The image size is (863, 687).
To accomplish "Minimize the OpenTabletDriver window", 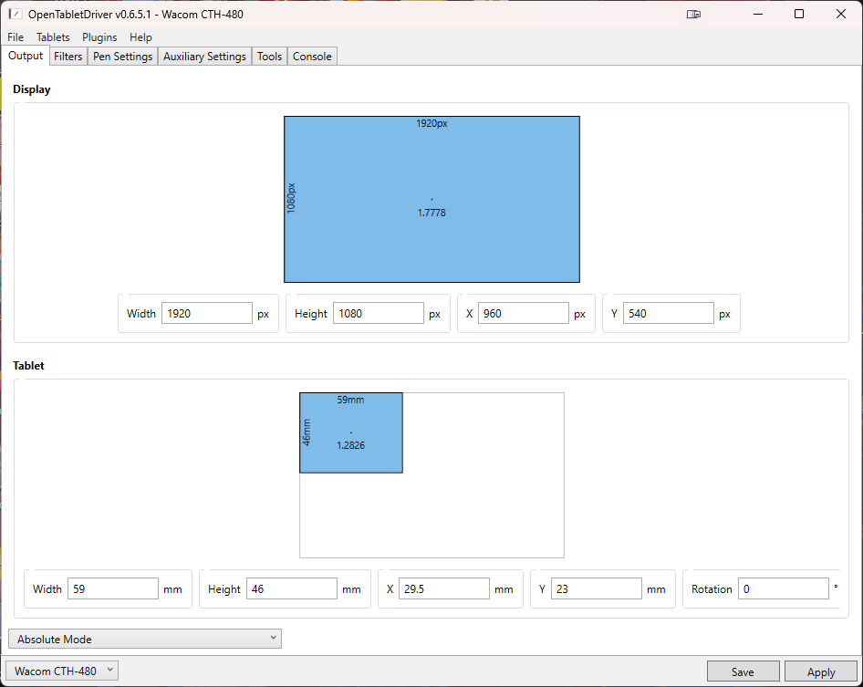I will pyautogui.click(x=757, y=15).
